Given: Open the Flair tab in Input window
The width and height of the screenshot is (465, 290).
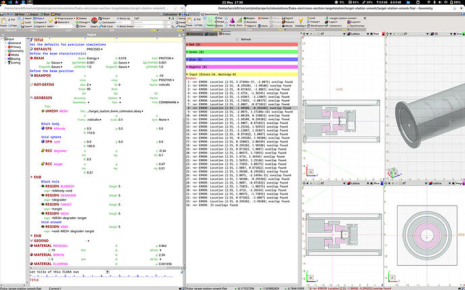Looking at the screenshot, I should tap(20, 14).
